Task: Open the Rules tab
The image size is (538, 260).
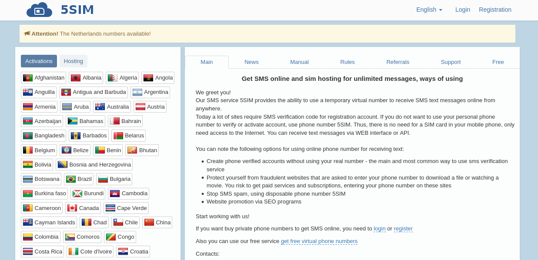Action: [x=348, y=62]
